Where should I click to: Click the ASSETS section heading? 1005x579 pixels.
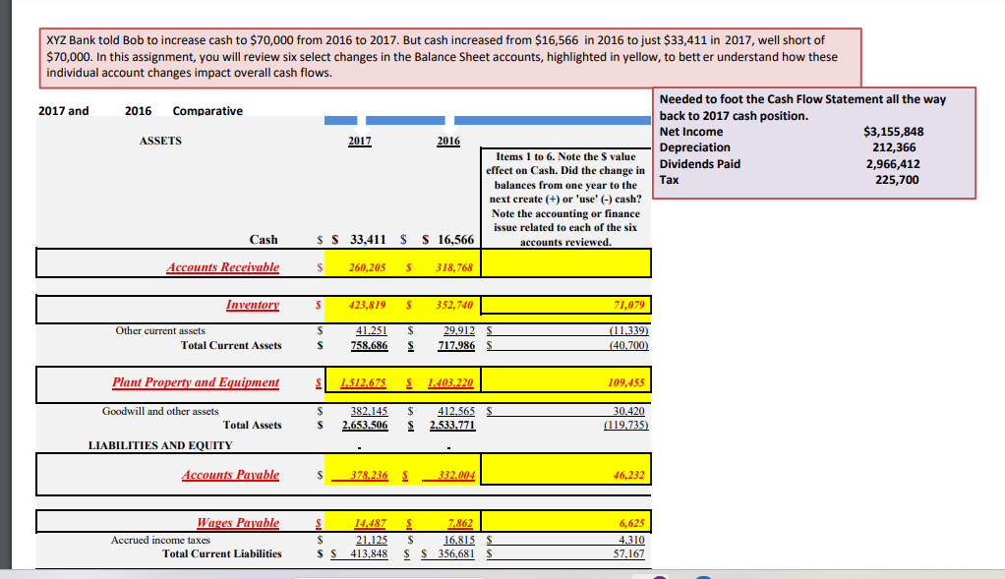point(160,141)
